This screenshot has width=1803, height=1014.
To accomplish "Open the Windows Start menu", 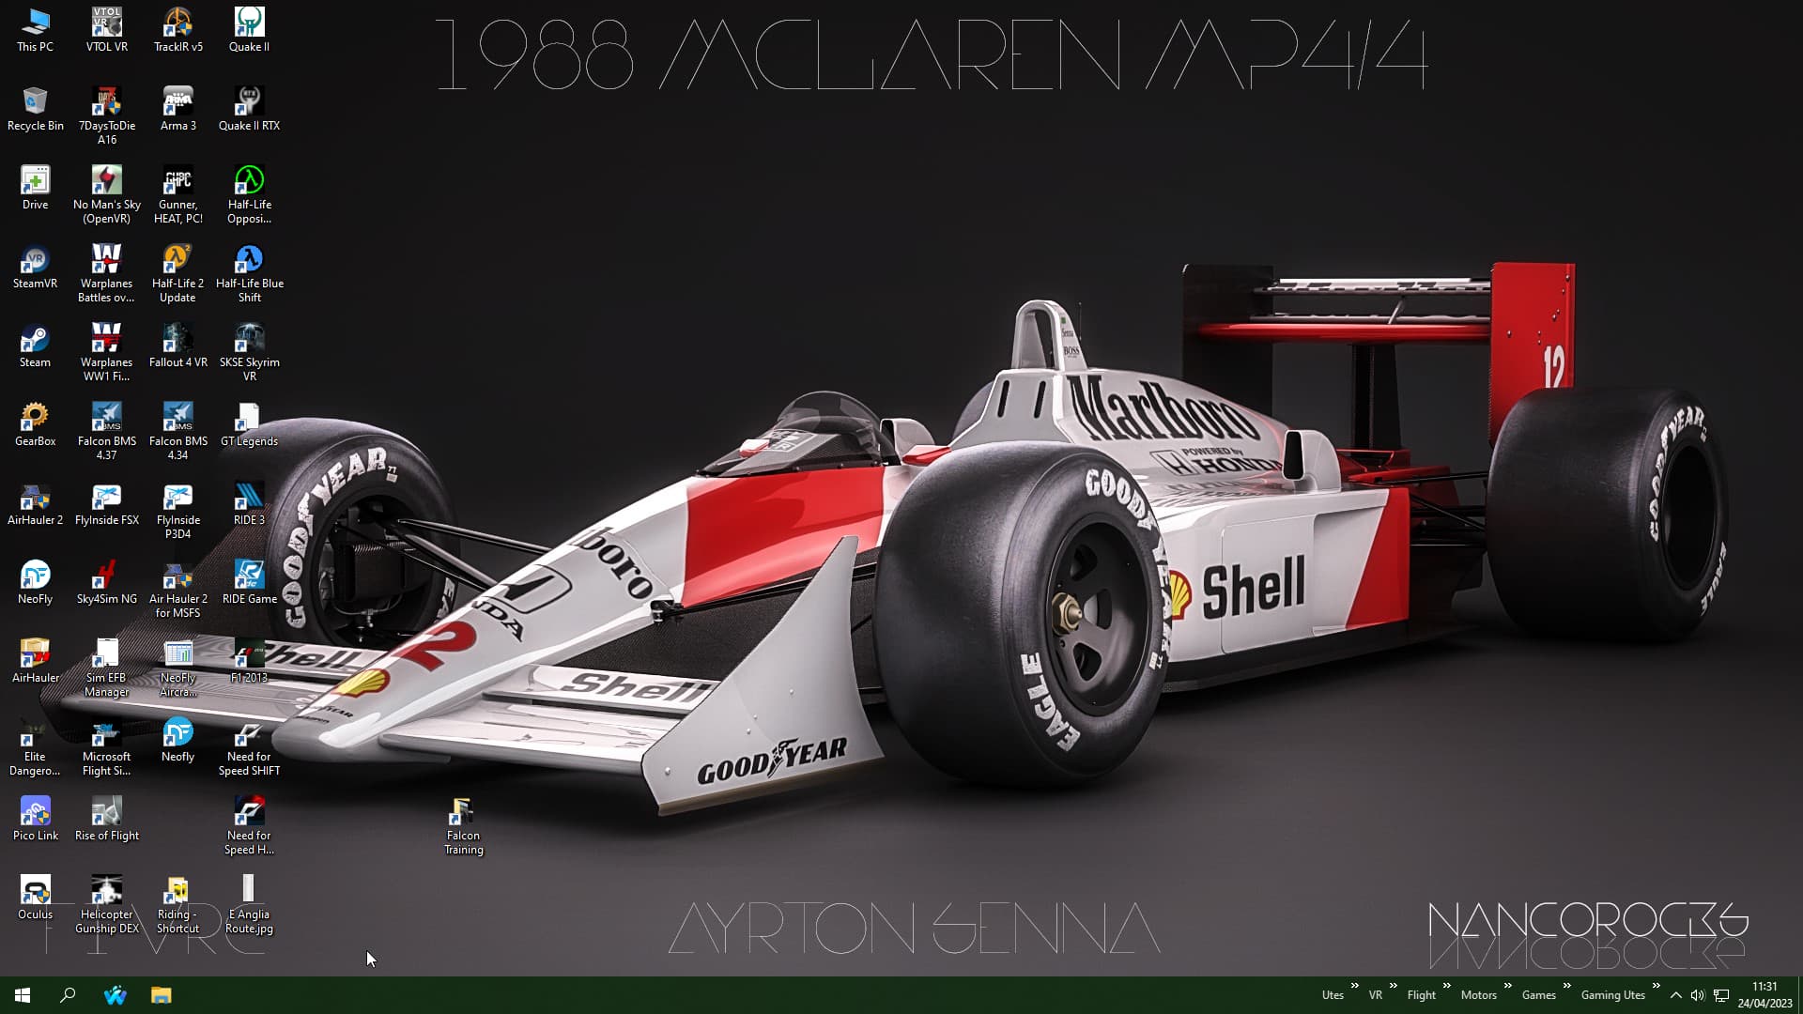I will (23, 995).
